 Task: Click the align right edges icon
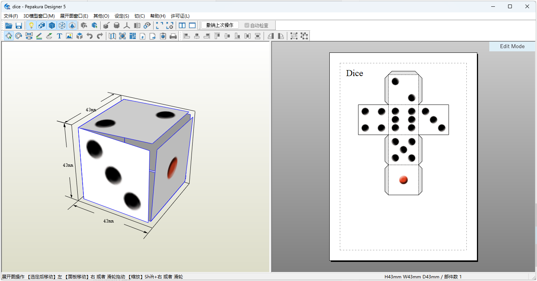coord(207,36)
